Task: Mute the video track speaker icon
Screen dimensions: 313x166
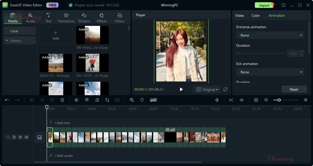Action: (26, 137)
